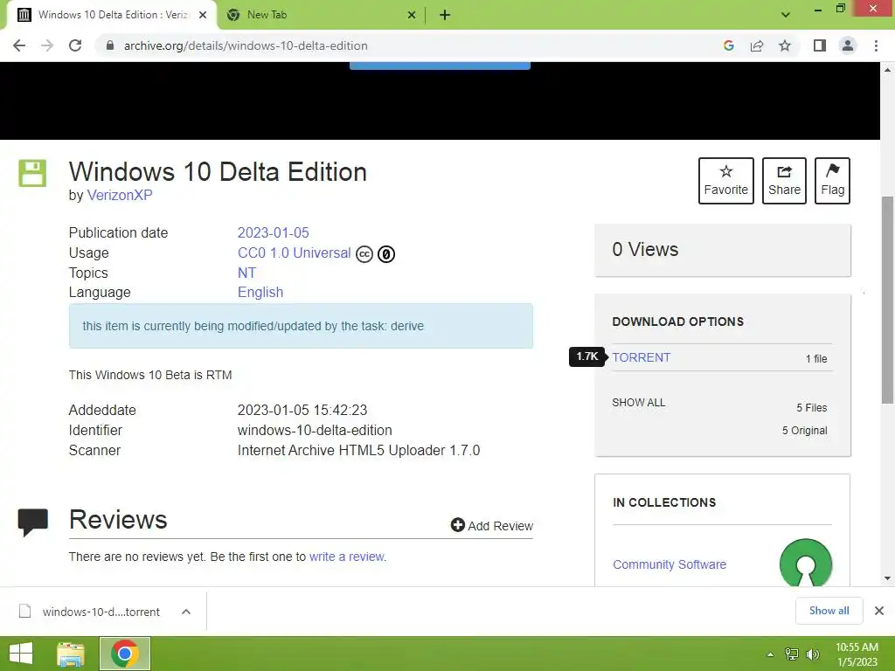Expand the torrent download options chevron

(186, 612)
